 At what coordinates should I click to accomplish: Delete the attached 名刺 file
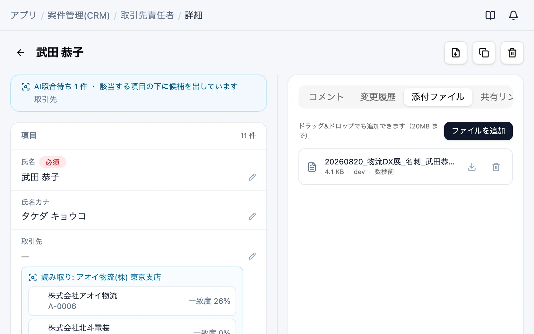pos(496,167)
